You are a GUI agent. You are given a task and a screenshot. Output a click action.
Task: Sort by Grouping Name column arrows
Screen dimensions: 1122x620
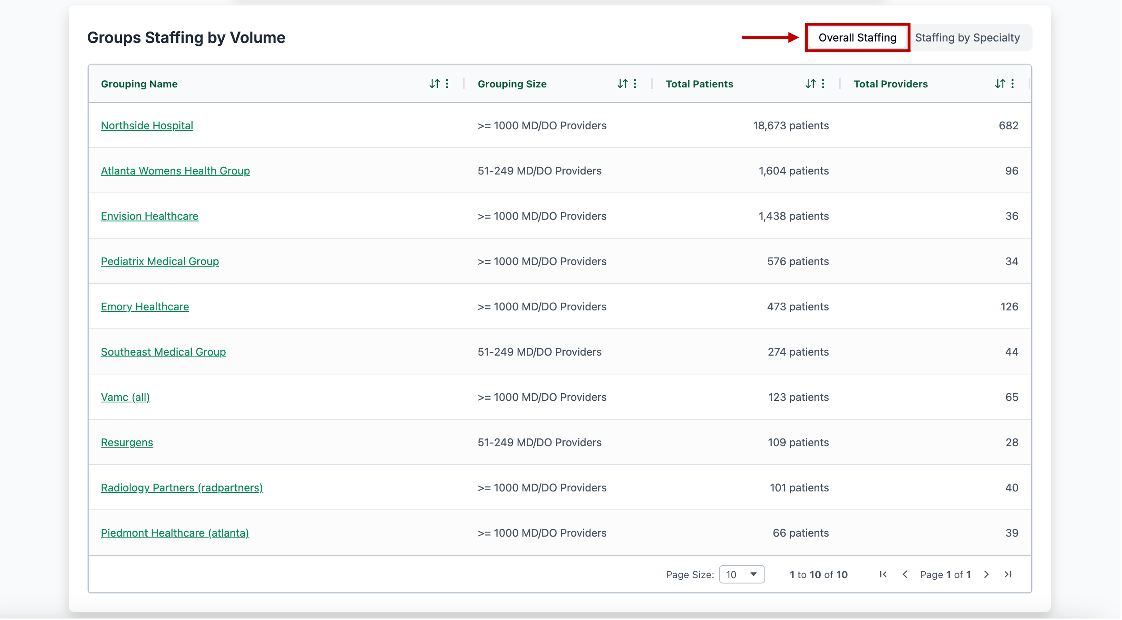(434, 83)
